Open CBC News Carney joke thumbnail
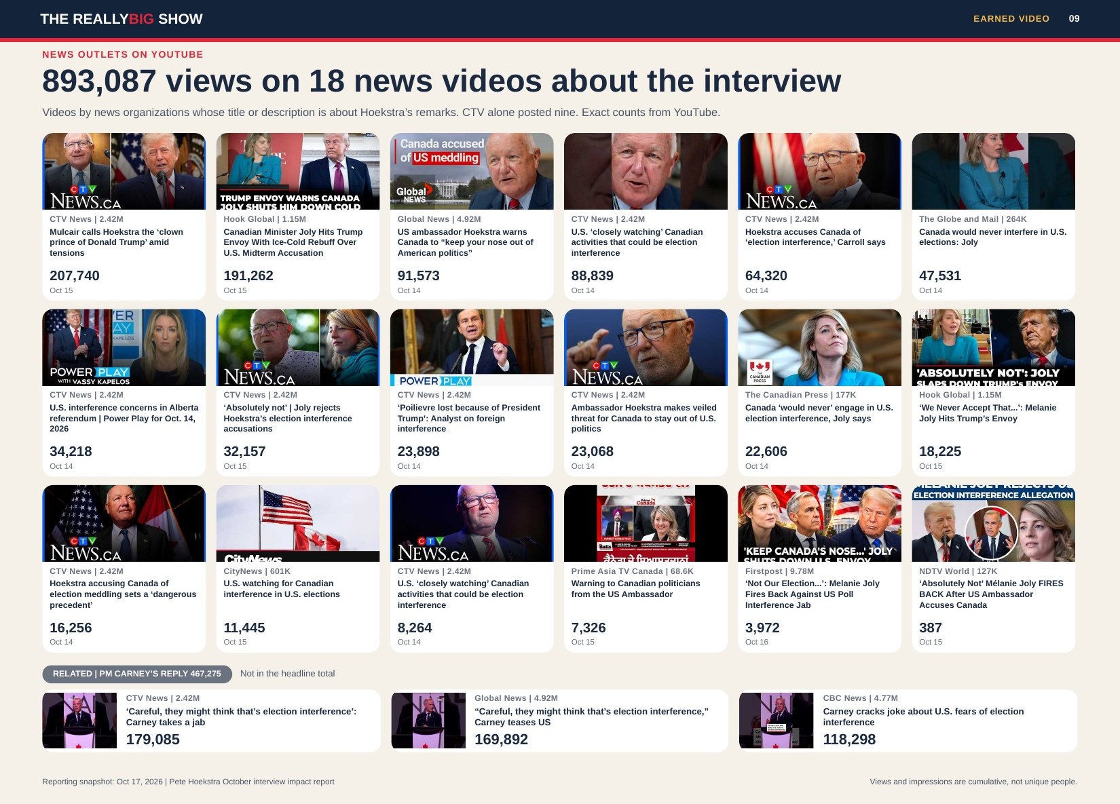Viewport: 1120px width, 804px height. click(776, 721)
